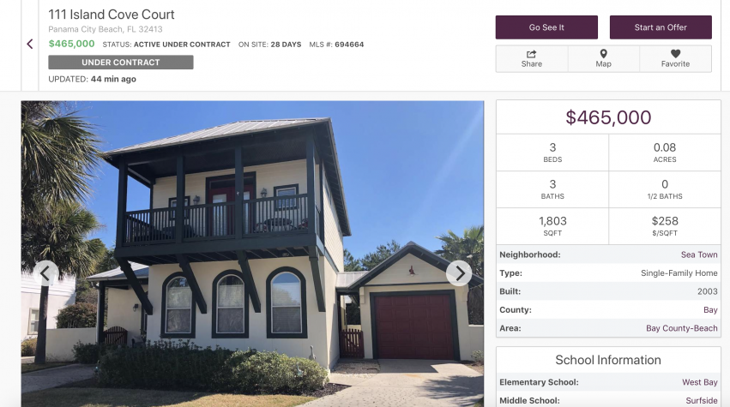Click Go See It button
Image resolution: width=730 pixels, height=407 pixels.
coord(546,27)
